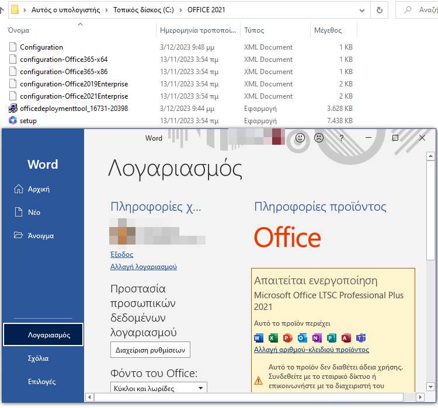This screenshot has height=408, width=438.
Task: Click the smiley face feedback icon
Action: 300,138
